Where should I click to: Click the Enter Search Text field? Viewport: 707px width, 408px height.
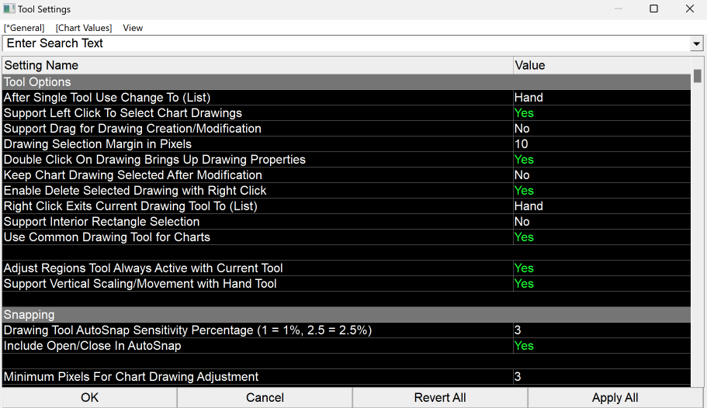[346, 43]
